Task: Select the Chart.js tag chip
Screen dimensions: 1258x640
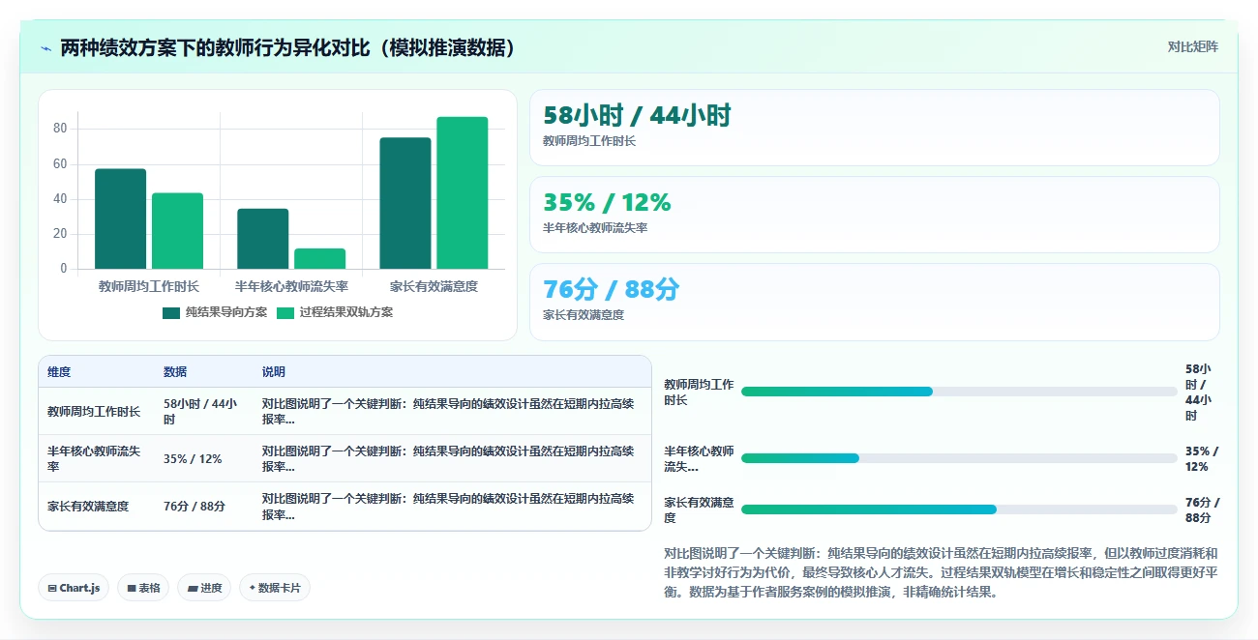Action: point(74,588)
